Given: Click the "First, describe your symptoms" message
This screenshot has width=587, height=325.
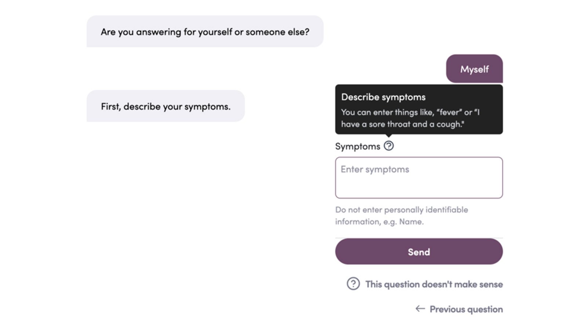Looking at the screenshot, I should pyautogui.click(x=165, y=106).
